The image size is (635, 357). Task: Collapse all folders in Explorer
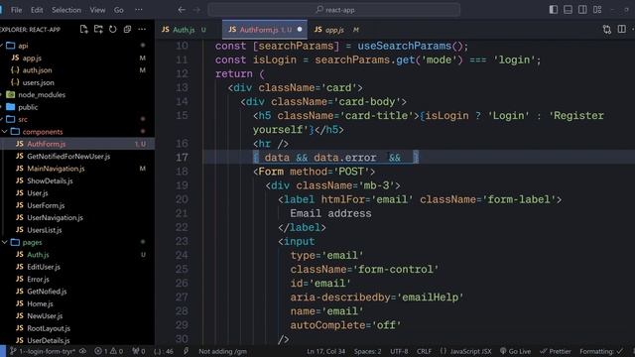tap(127, 29)
